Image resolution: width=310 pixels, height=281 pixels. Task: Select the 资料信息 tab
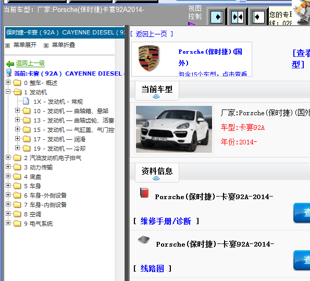157,173
